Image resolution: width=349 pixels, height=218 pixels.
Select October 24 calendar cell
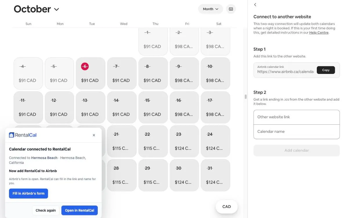[x=215, y=141]
